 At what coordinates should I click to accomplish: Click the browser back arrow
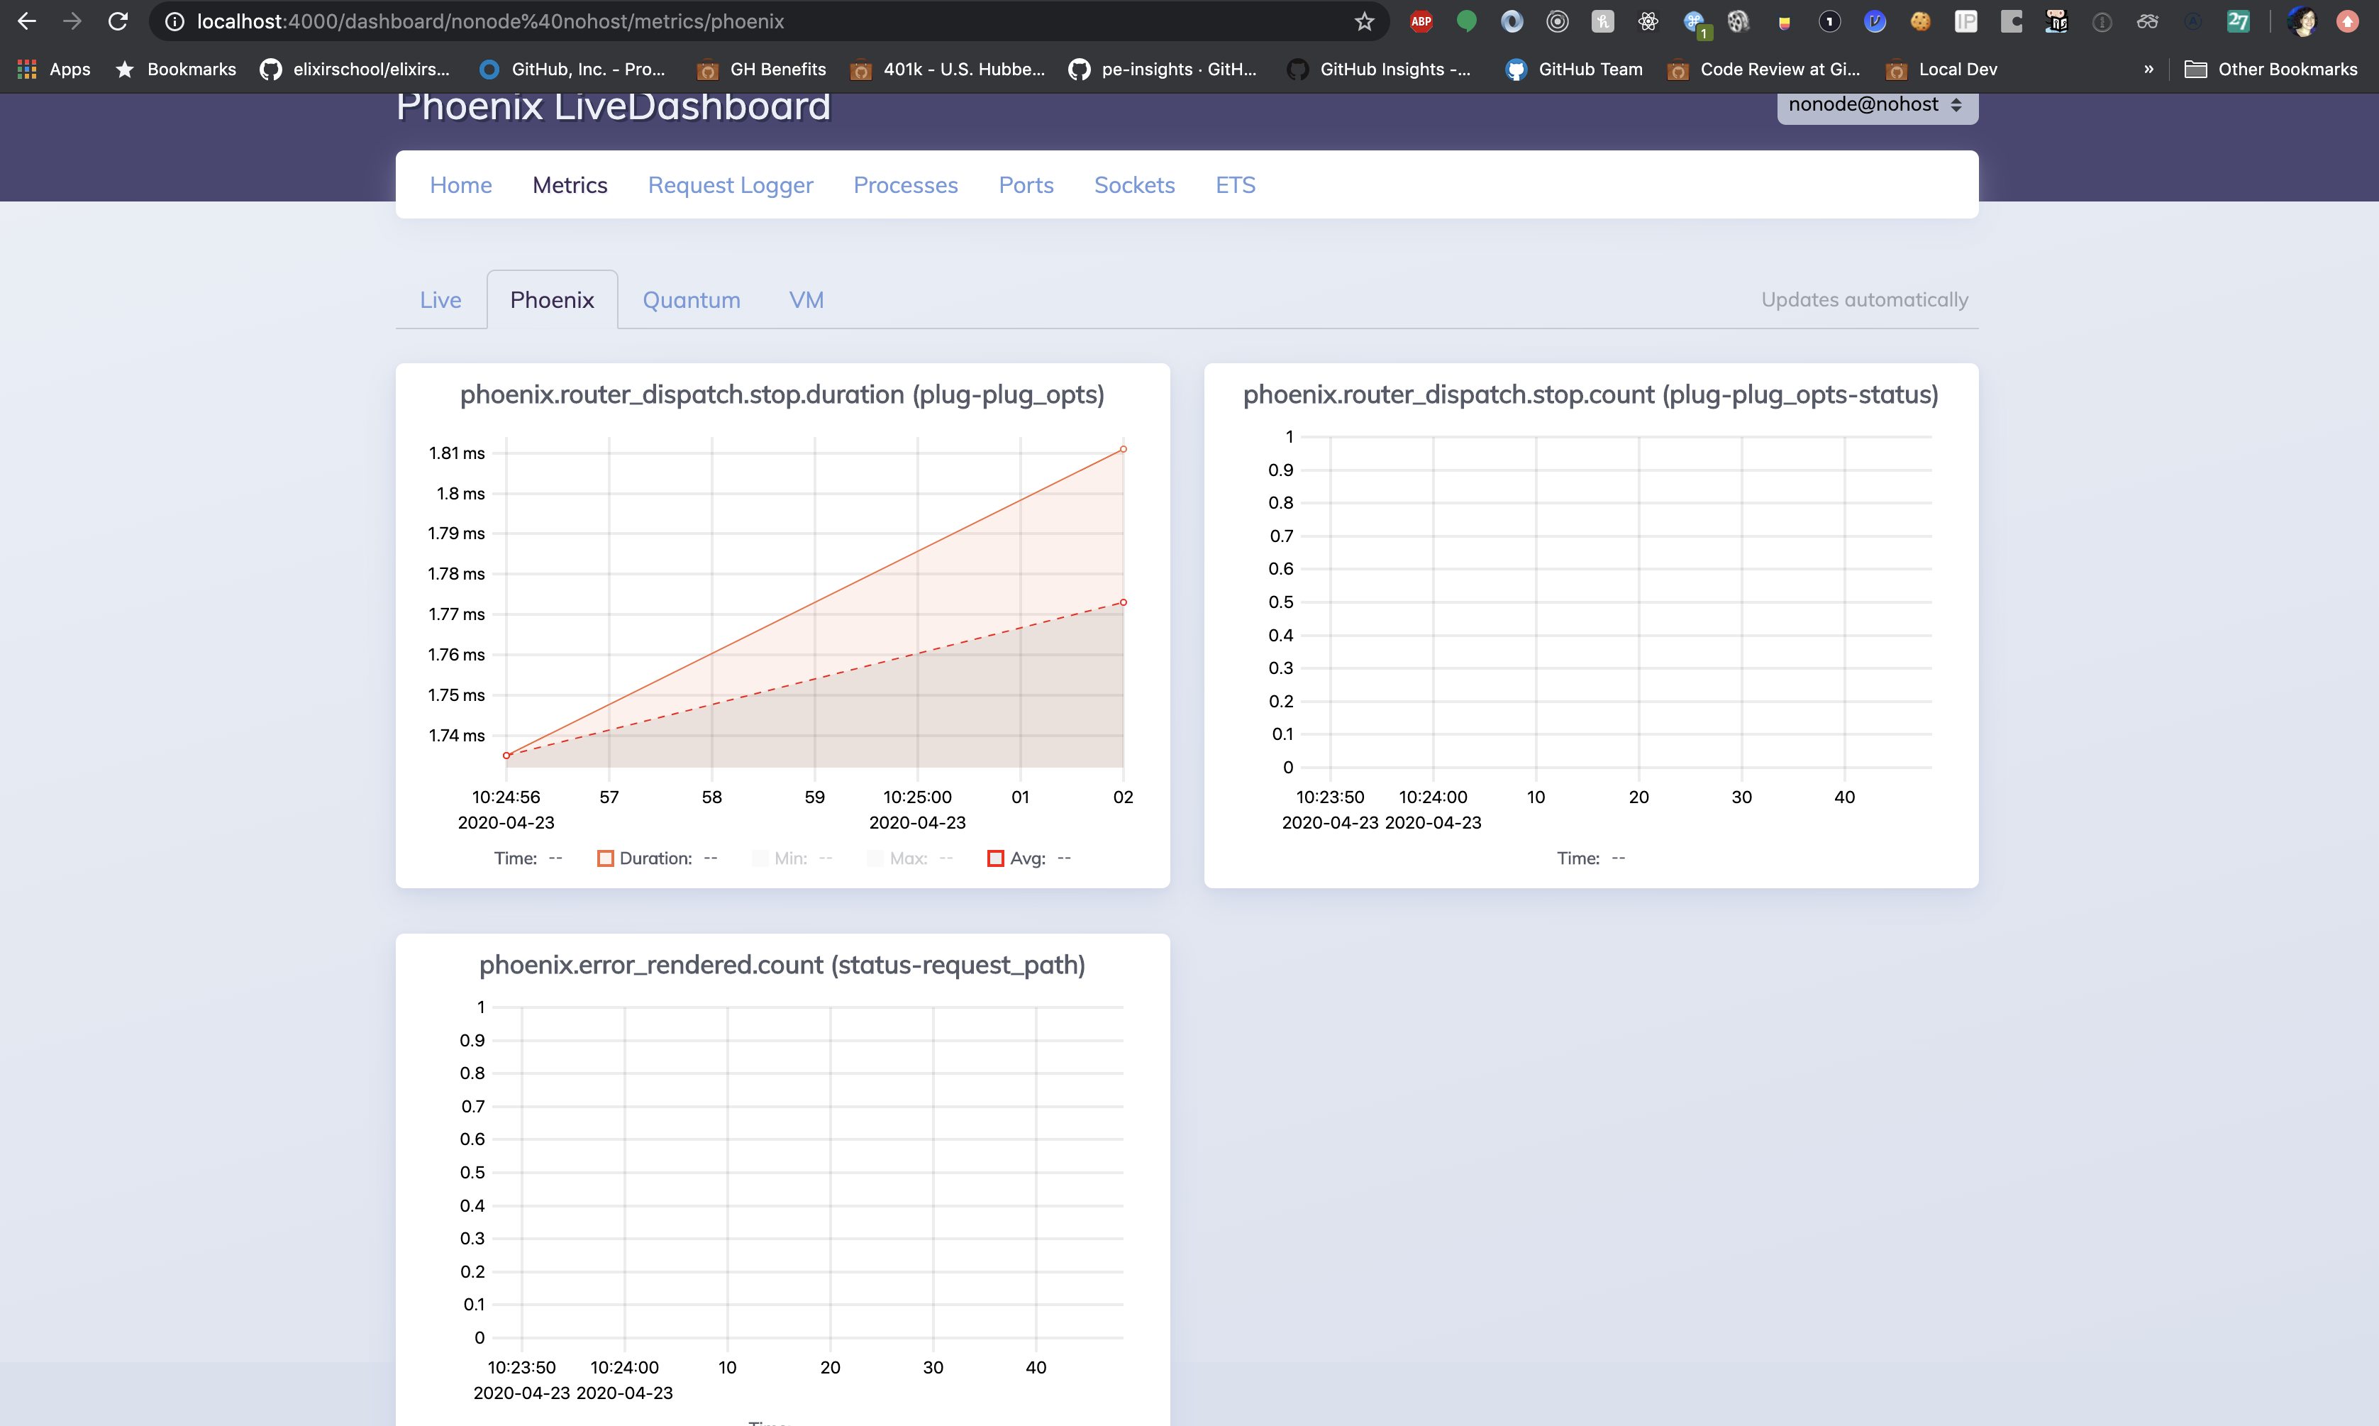point(27,21)
